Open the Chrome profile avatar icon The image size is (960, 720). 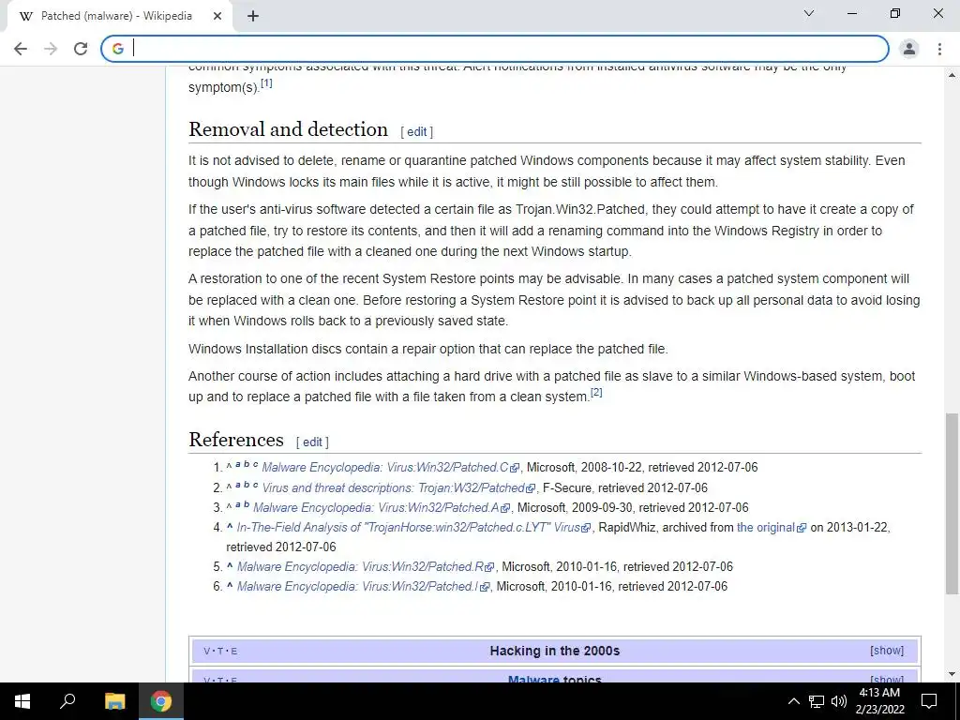909,49
